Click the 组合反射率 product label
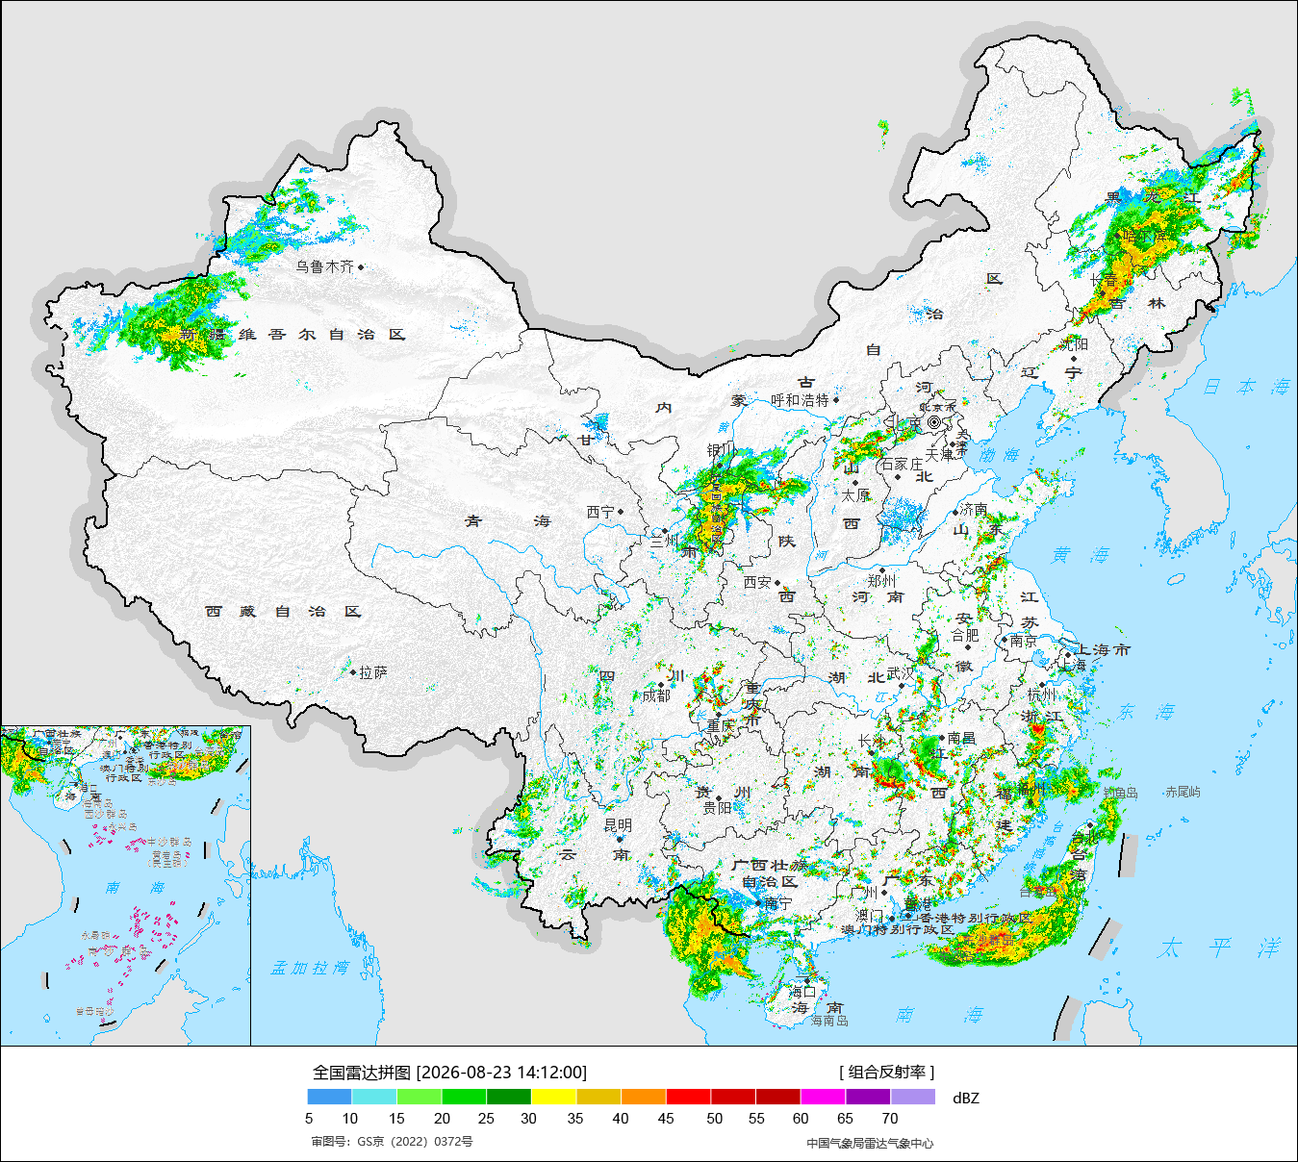Image resolution: width=1298 pixels, height=1162 pixels. pyautogui.click(x=887, y=1072)
